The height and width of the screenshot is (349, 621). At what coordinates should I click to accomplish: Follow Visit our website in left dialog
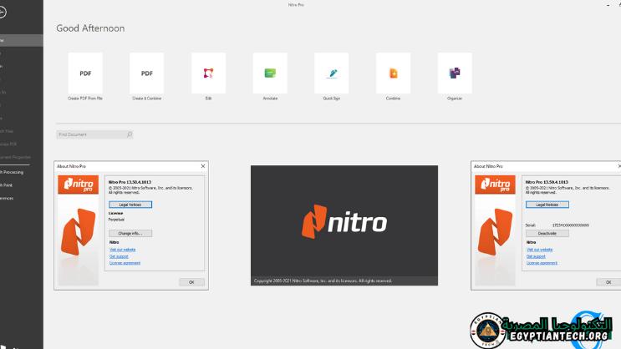coord(122,250)
